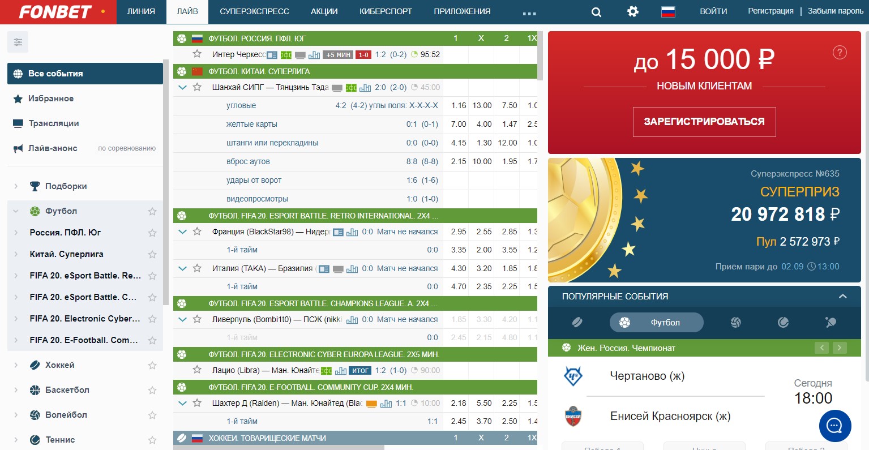Open the filter sliders icon above Все события

(x=18, y=42)
